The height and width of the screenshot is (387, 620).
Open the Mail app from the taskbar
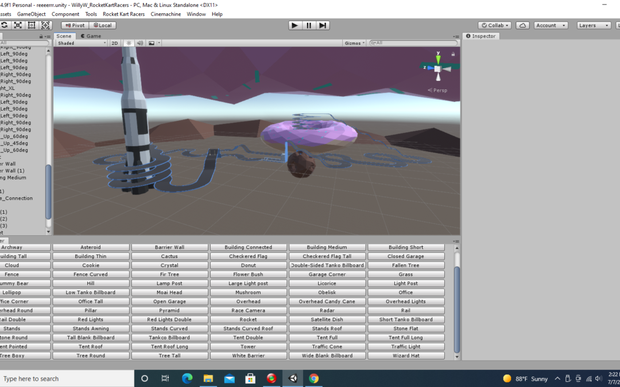coord(229,378)
